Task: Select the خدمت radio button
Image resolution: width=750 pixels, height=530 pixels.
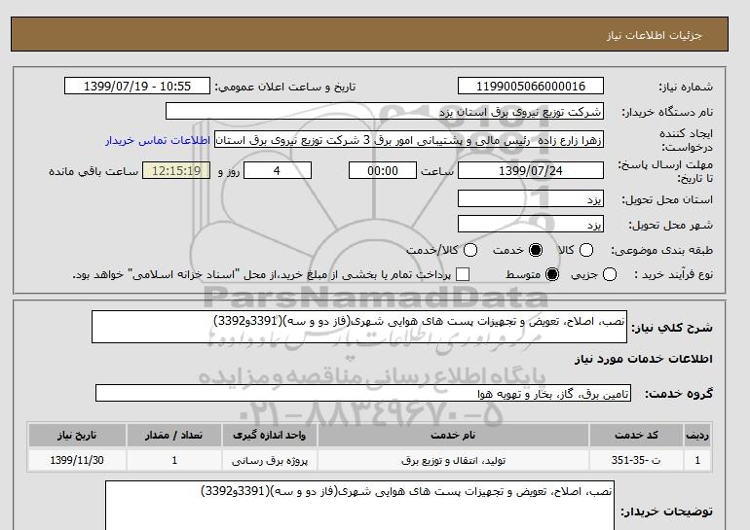Action: pyautogui.click(x=536, y=250)
